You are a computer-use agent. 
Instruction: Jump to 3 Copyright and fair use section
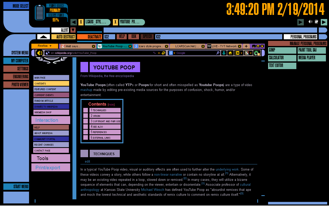[105, 121]
